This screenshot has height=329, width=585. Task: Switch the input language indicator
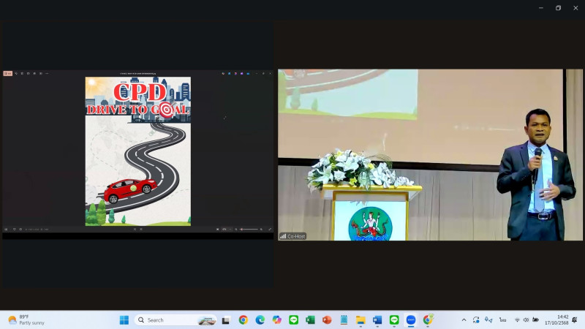(x=502, y=319)
